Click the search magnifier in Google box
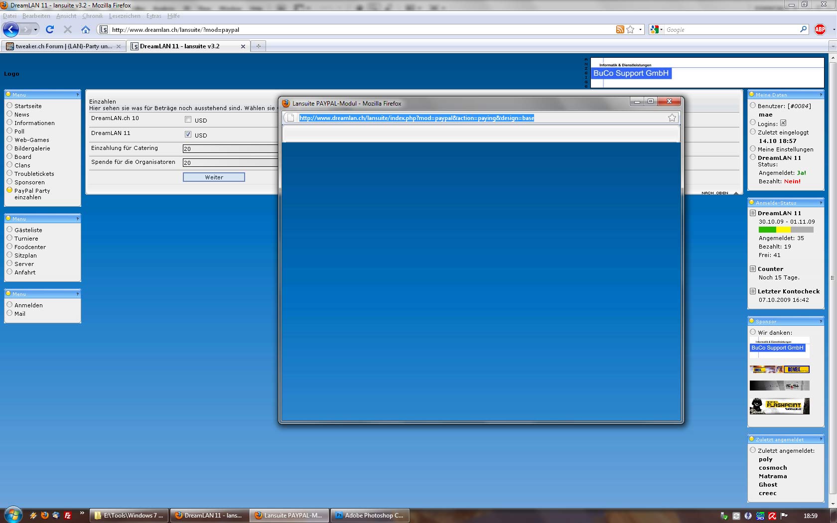 pyautogui.click(x=803, y=30)
